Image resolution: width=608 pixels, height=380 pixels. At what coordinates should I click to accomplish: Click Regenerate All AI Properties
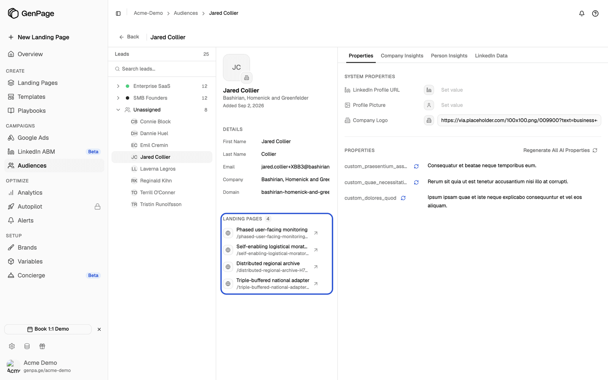click(x=560, y=150)
